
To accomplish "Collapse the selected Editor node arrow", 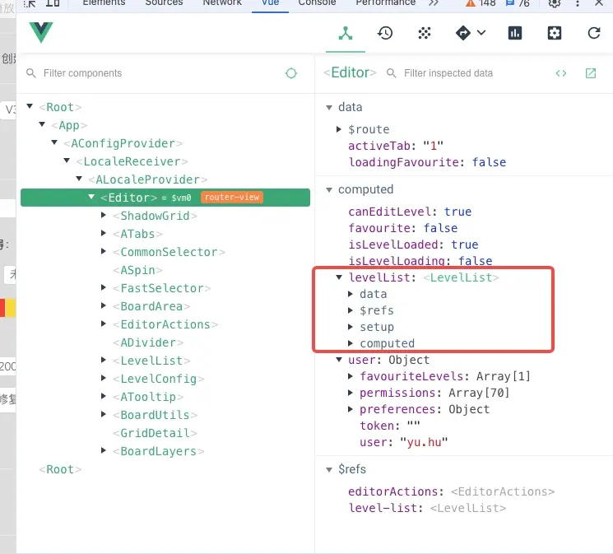I will (91, 197).
